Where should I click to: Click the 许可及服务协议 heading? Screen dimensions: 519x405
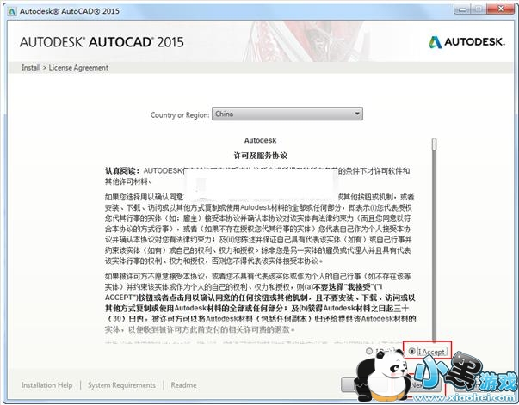pyautogui.click(x=261, y=156)
